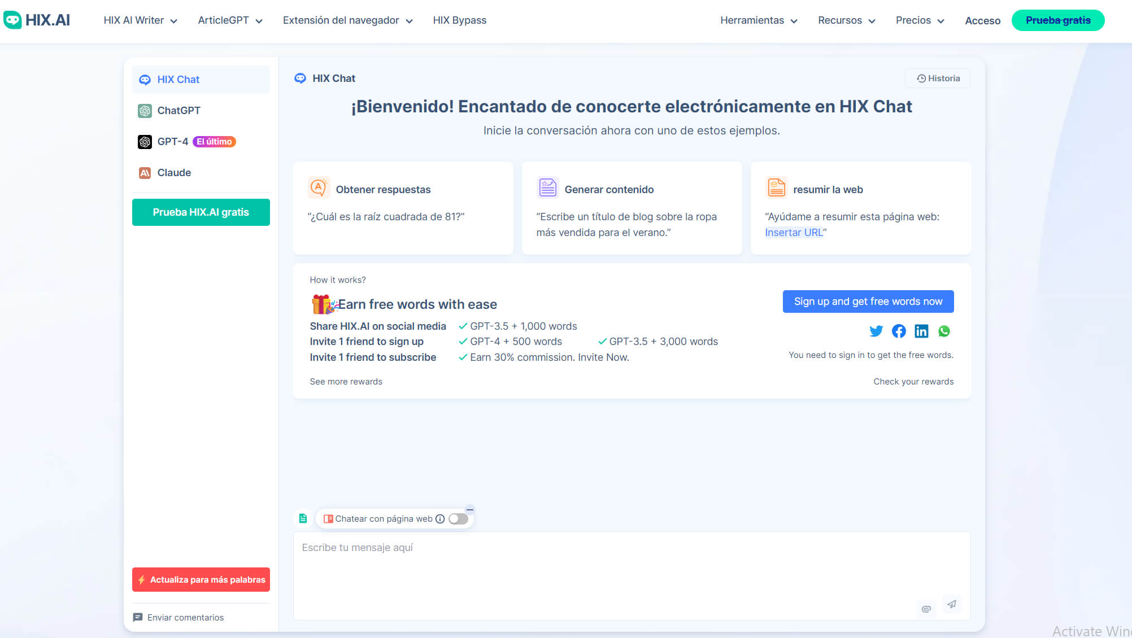Expand the ArticleGPT menu
Image resolution: width=1132 pixels, height=638 pixels.
230,20
